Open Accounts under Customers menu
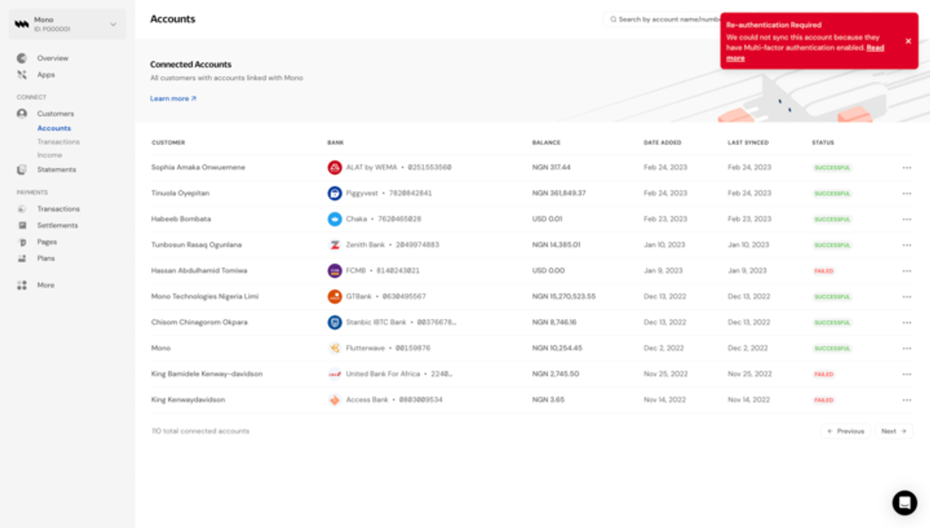Image resolution: width=930 pixels, height=528 pixels. point(54,128)
